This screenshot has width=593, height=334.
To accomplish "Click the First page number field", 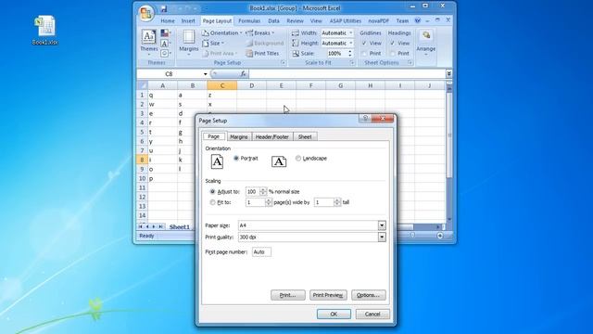I will click(261, 251).
